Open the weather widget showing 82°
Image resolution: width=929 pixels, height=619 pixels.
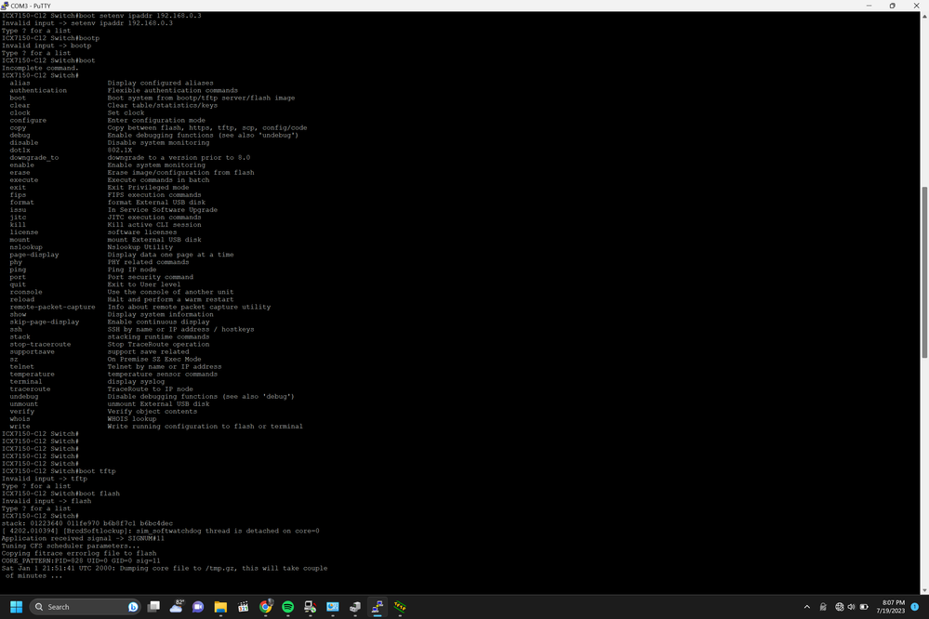point(176,607)
